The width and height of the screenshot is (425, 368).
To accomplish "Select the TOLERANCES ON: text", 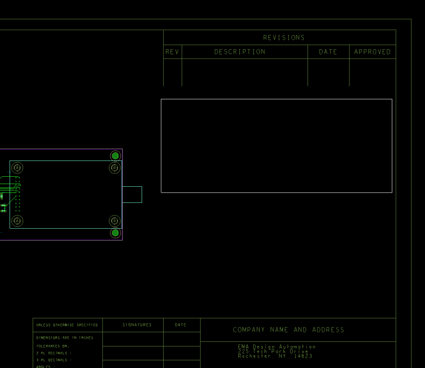I will pos(53,346).
